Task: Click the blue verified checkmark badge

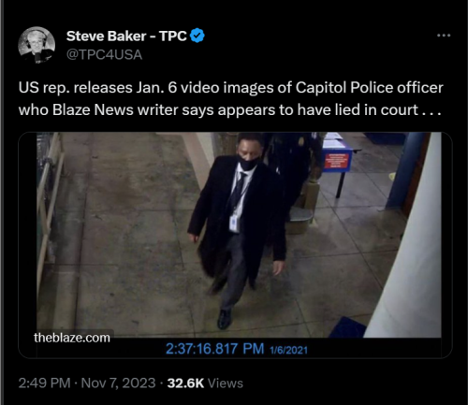Action: click(x=197, y=36)
